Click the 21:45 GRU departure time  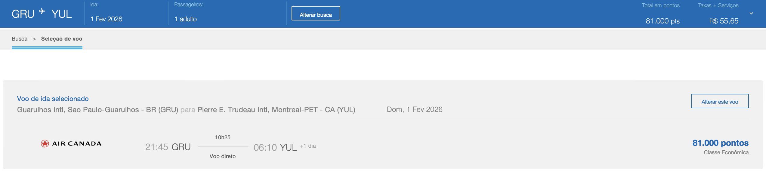tap(168, 147)
